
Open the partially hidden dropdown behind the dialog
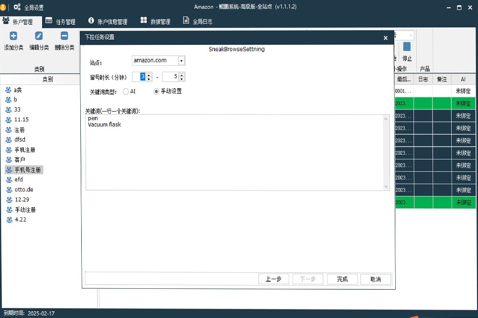[x=410, y=35]
